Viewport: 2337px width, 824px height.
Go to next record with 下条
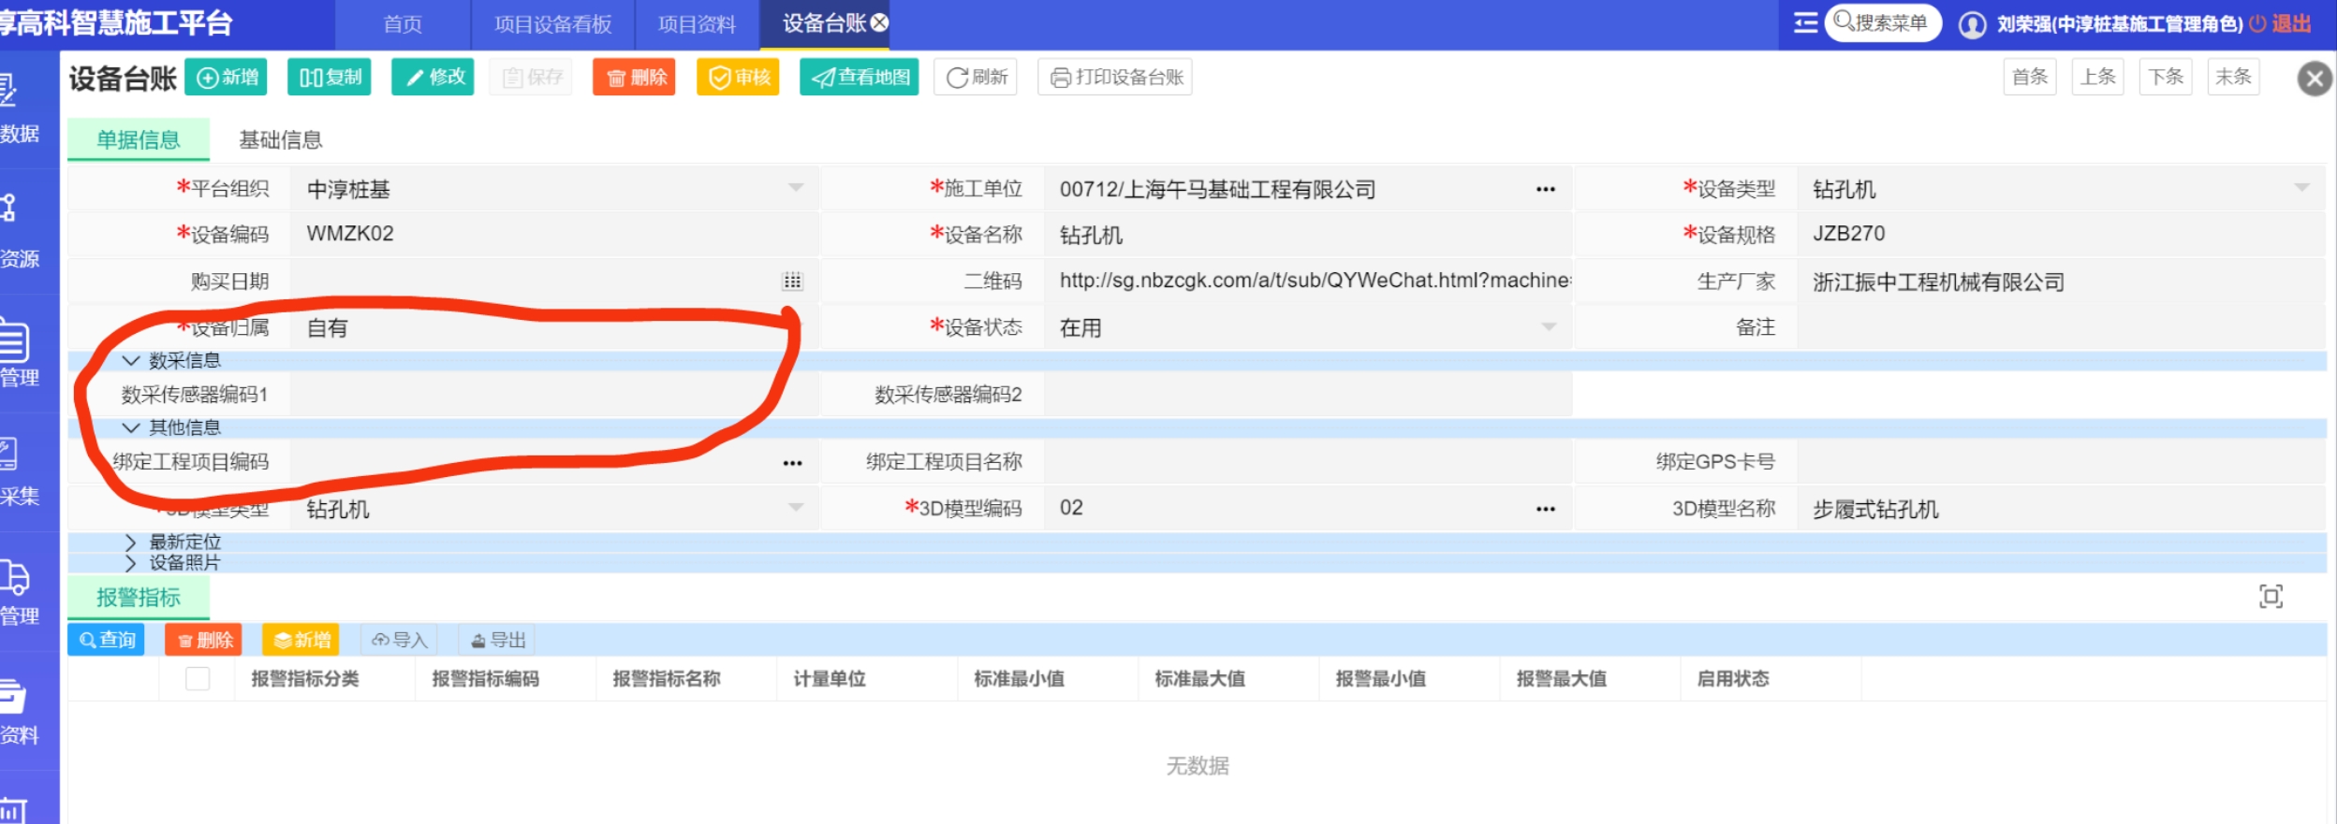click(x=2165, y=78)
